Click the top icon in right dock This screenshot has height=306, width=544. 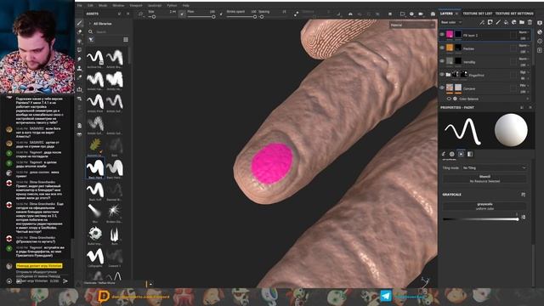click(540, 23)
